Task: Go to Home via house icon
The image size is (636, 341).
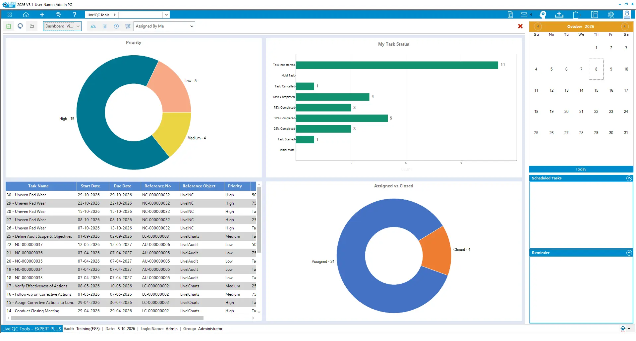Action: [x=26, y=15]
